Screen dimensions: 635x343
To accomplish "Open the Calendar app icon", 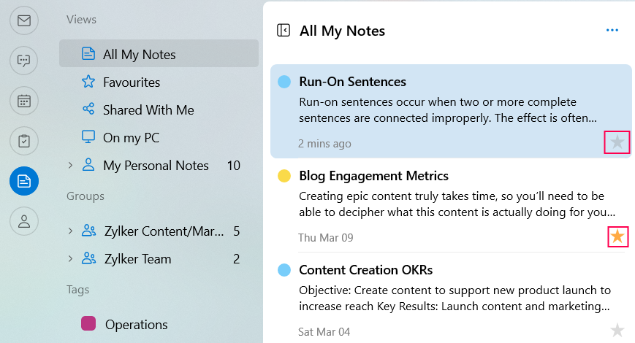I will point(24,101).
